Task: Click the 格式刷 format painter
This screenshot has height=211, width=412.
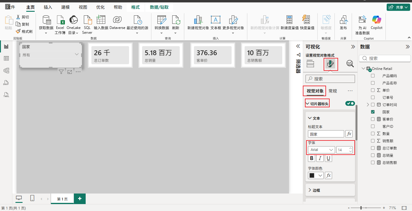Action: pos(24,31)
